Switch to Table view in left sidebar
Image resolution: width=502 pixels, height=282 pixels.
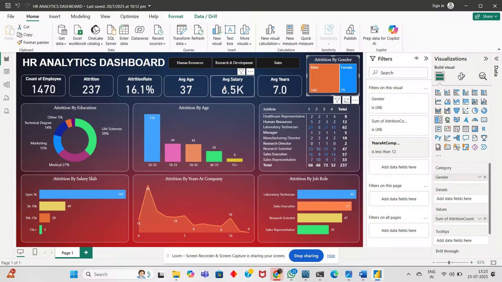7,72
